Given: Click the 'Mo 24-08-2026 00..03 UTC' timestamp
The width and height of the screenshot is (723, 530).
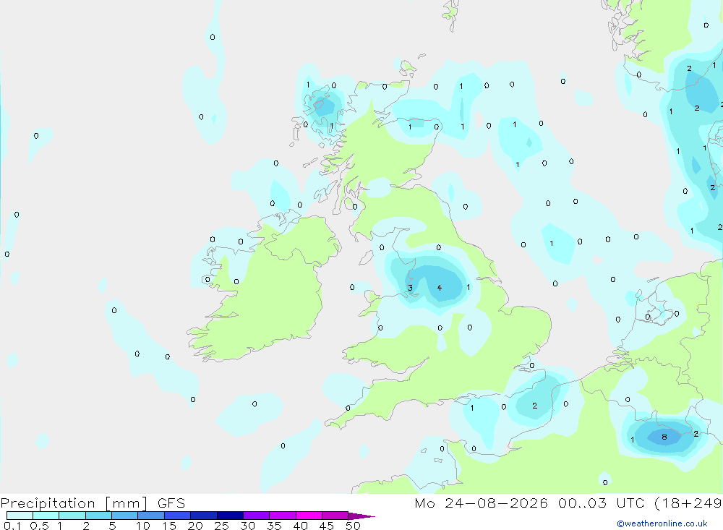Looking at the screenshot, I should click(x=529, y=503).
